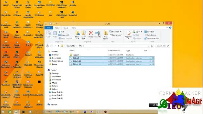Click Select none in the ribbon
This screenshot has height=114, width=203.
tap(150, 35)
